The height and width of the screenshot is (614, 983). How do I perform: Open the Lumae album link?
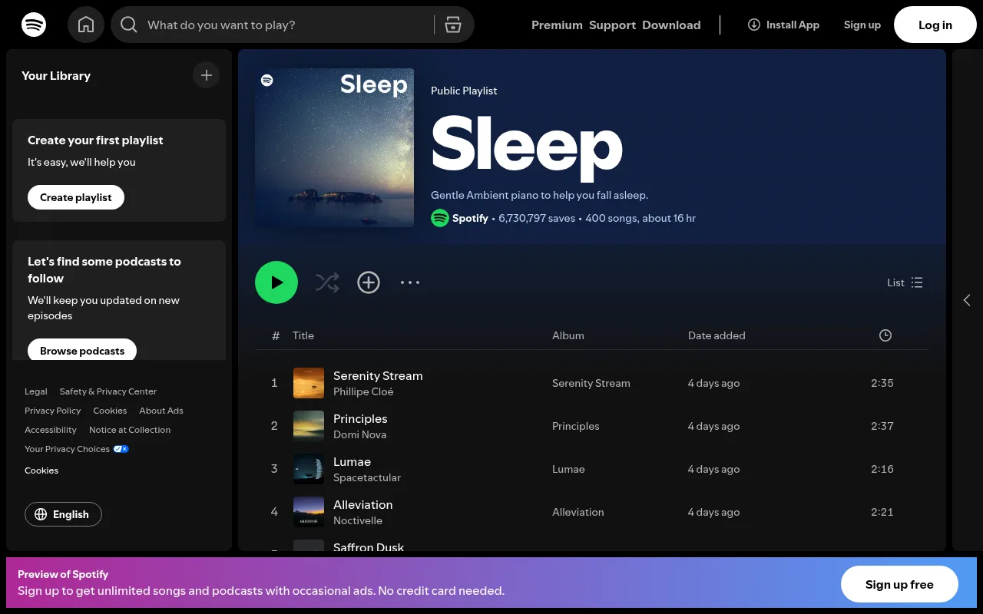click(x=568, y=469)
